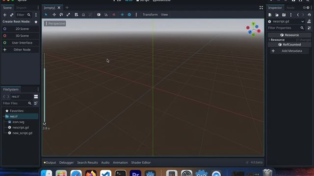314x176 pixels.
Task: Click the load resource folder icon
Action: pyautogui.click(x=277, y=15)
